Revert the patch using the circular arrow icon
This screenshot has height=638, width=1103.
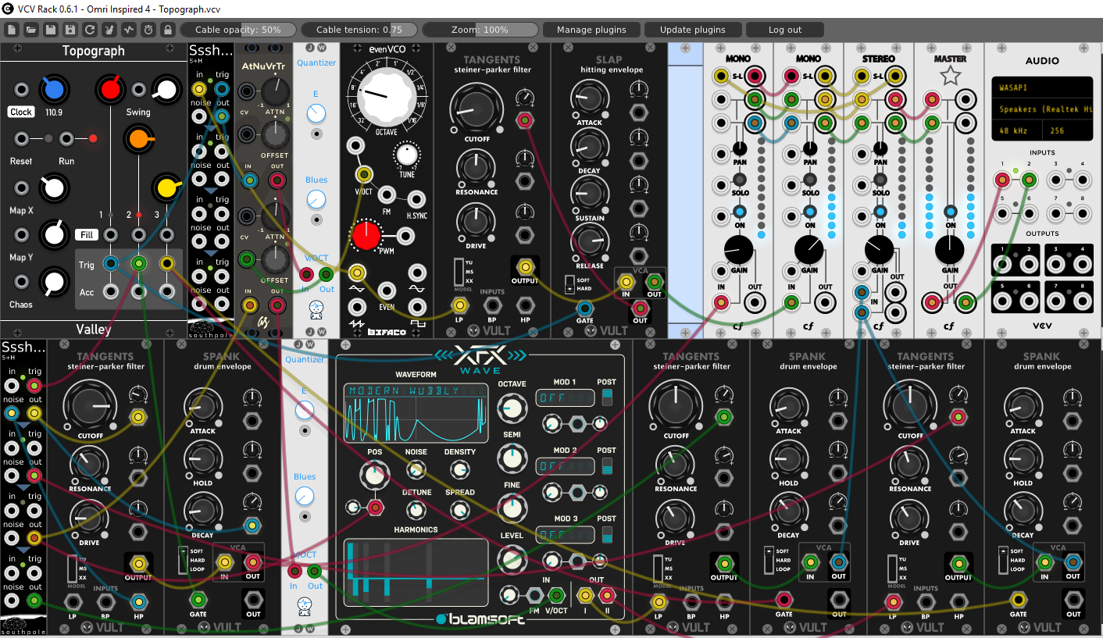(x=90, y=30)
